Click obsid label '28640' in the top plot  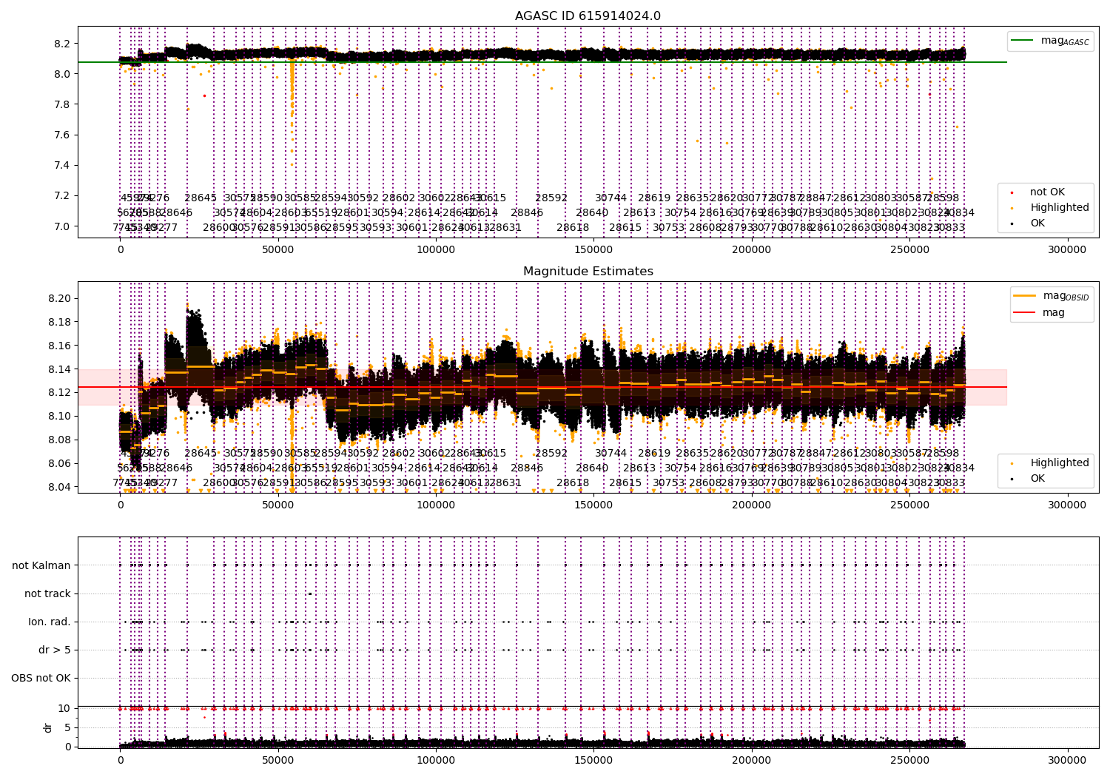tap(592, 213)
